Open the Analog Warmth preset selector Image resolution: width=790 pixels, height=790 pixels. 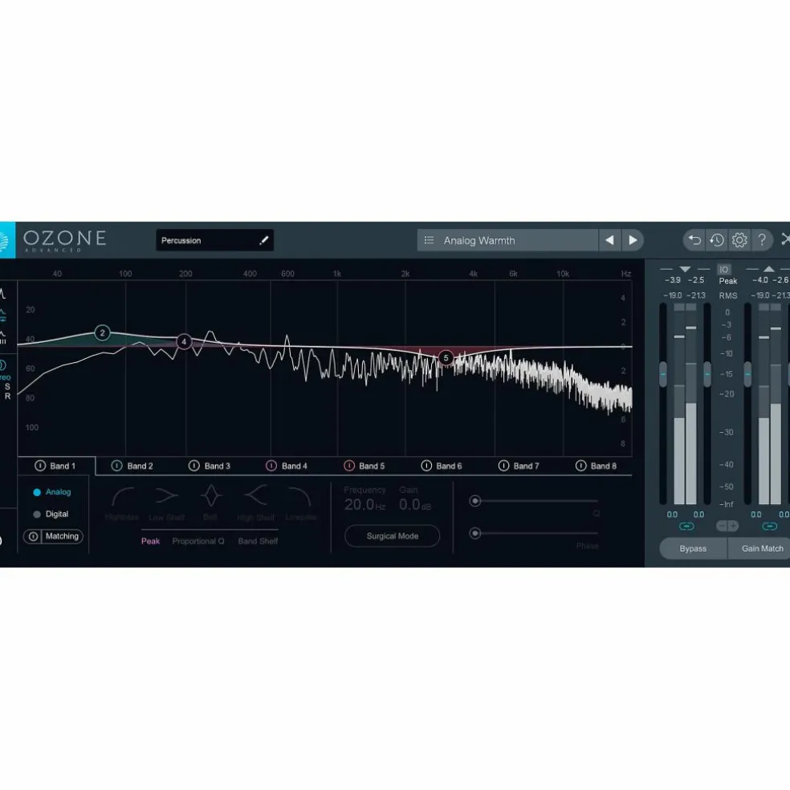[508, 240]
